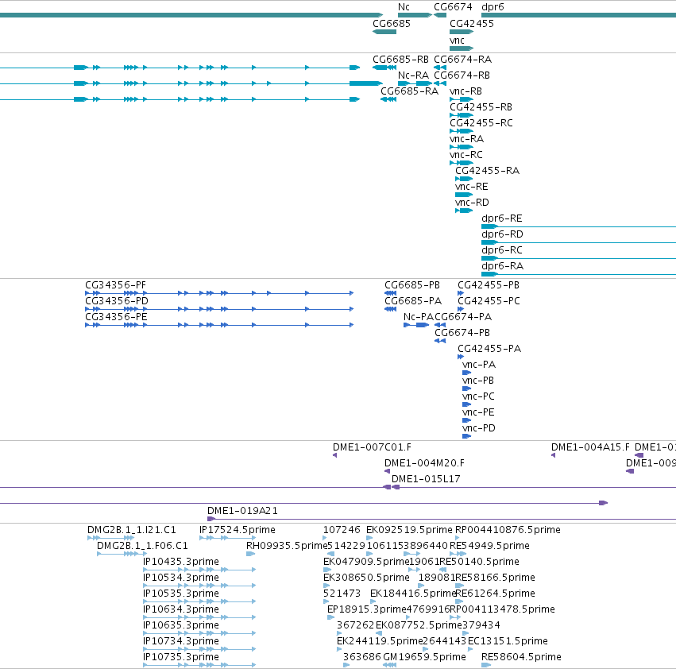The height and width of the screenshot is (669, 676).
Task: Select clone DME1-007C01.F
Action: [372, 447]
